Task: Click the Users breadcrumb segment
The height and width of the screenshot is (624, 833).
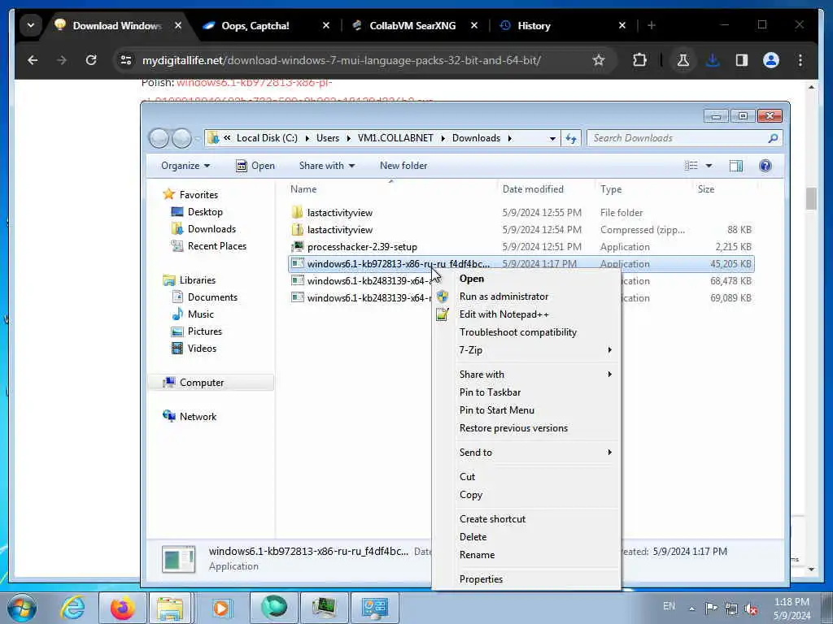Action: click(328, 138)
